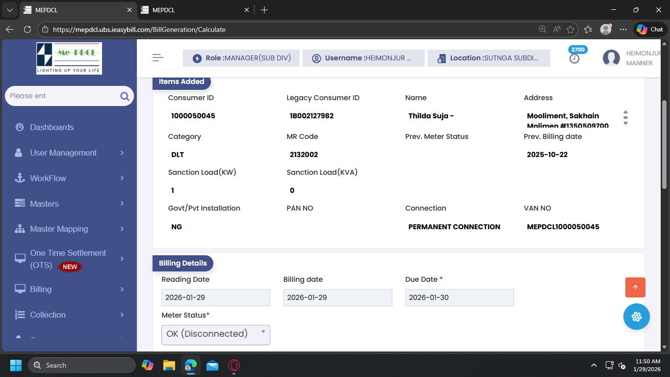Click the User Management person icon

19,153
